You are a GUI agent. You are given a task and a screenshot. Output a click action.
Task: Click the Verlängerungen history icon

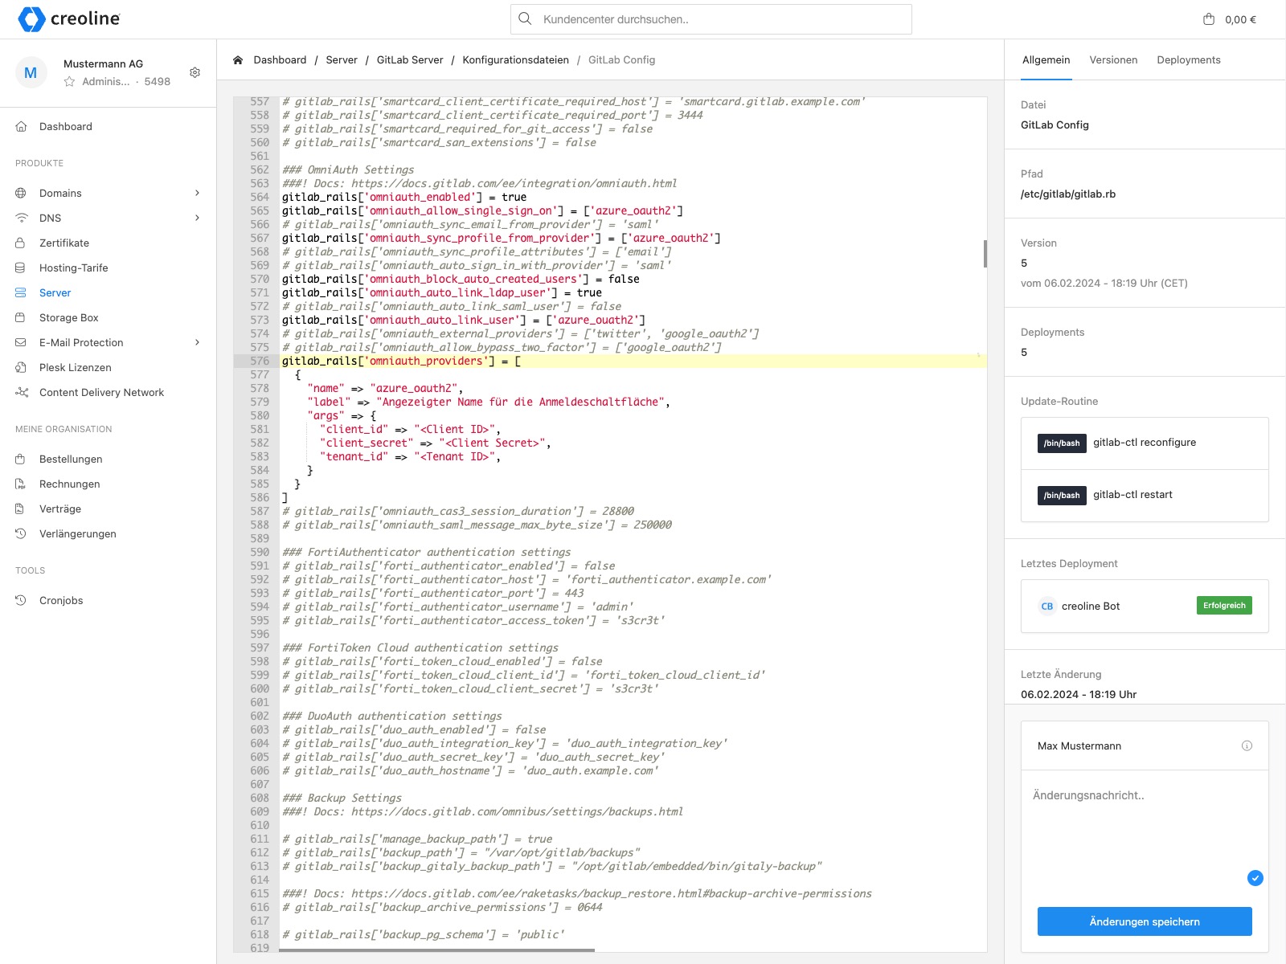pos(21,533)
